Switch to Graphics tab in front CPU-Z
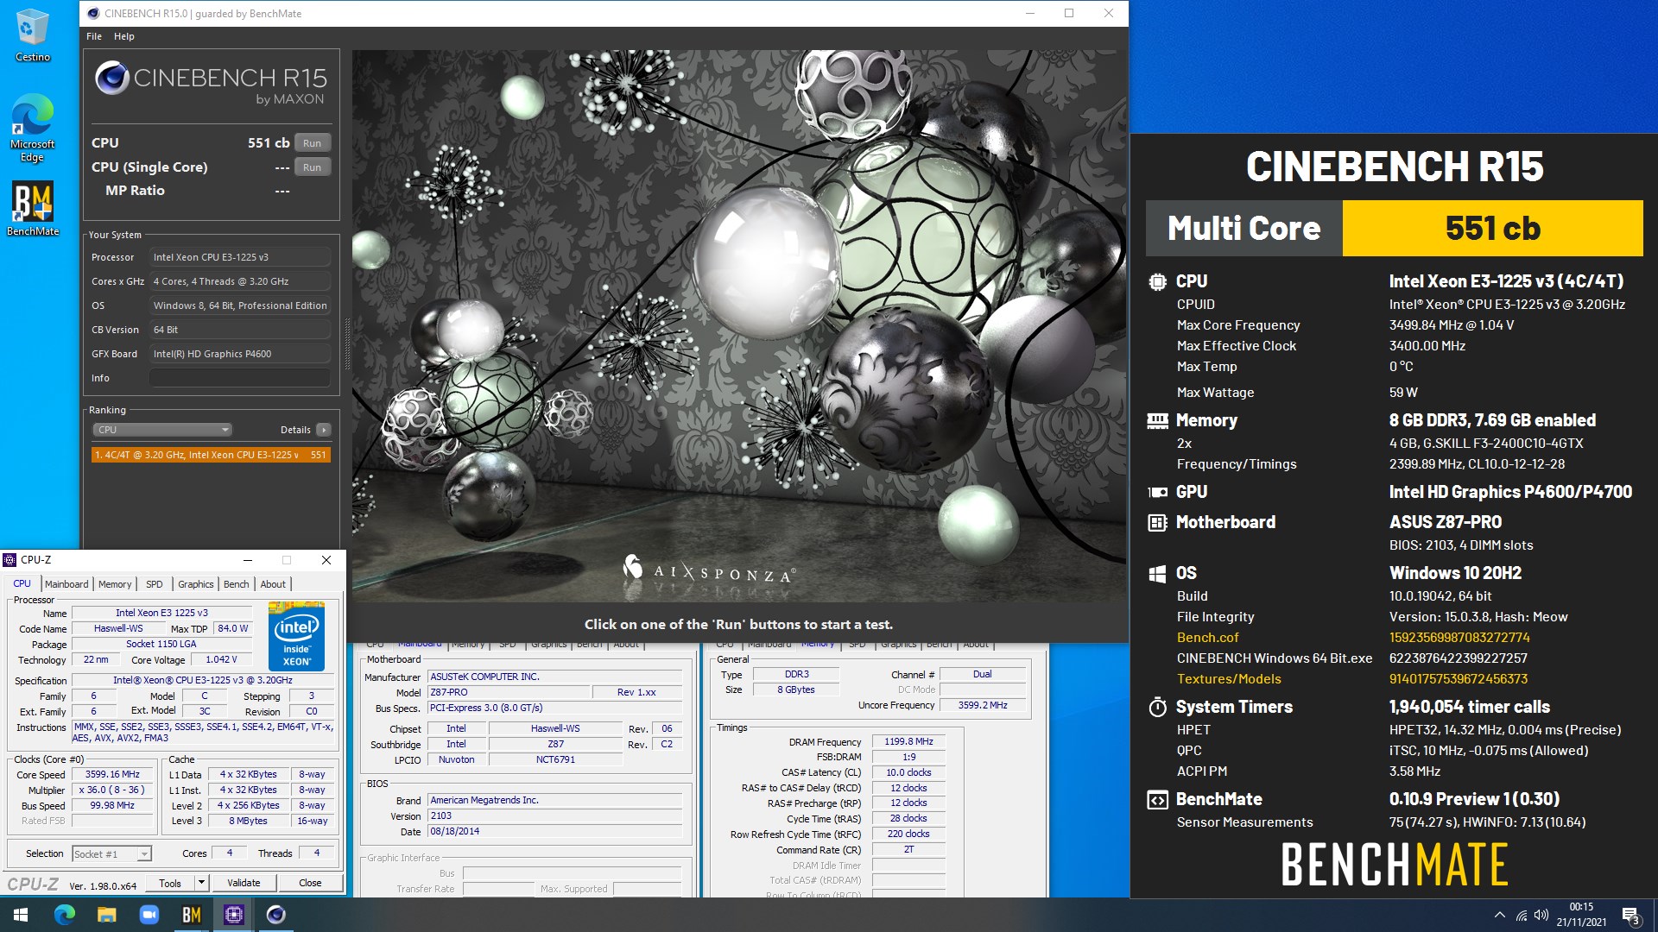This screenshot has width=1658, height=932. coord(196,584)
